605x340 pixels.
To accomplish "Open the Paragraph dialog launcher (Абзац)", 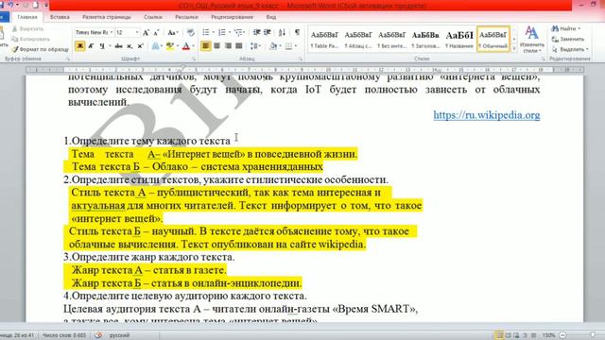I will point(301,59).
